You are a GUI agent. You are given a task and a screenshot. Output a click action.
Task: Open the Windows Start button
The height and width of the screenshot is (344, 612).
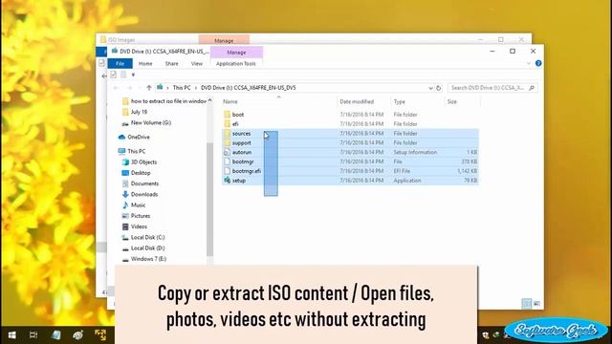[x=12, y=335]
